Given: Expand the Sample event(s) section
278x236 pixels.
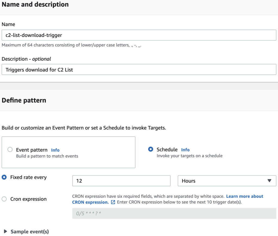Looking at the screenshot, I should [5, 232].
